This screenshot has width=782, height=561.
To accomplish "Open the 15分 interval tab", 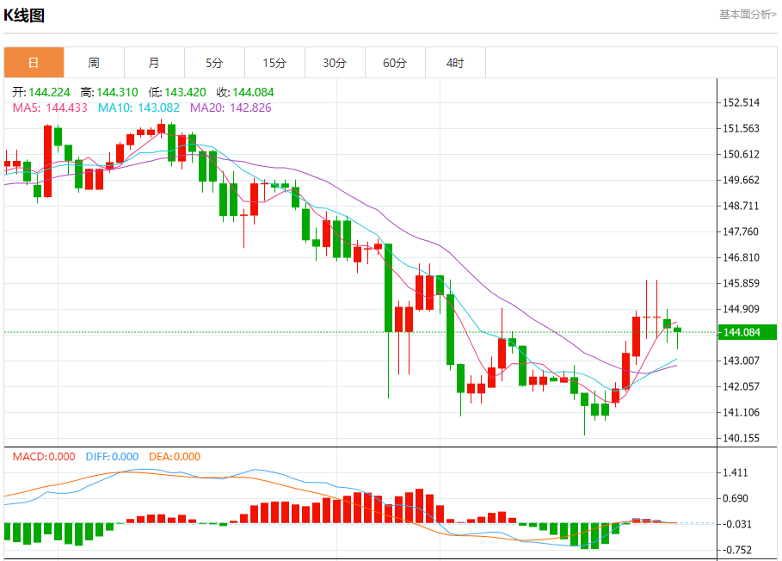I will [x=274, y=63].
